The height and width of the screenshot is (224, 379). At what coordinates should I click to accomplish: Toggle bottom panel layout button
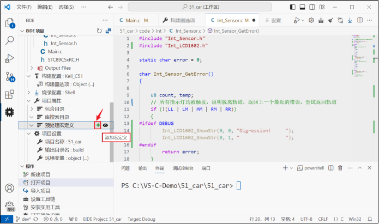302,7
